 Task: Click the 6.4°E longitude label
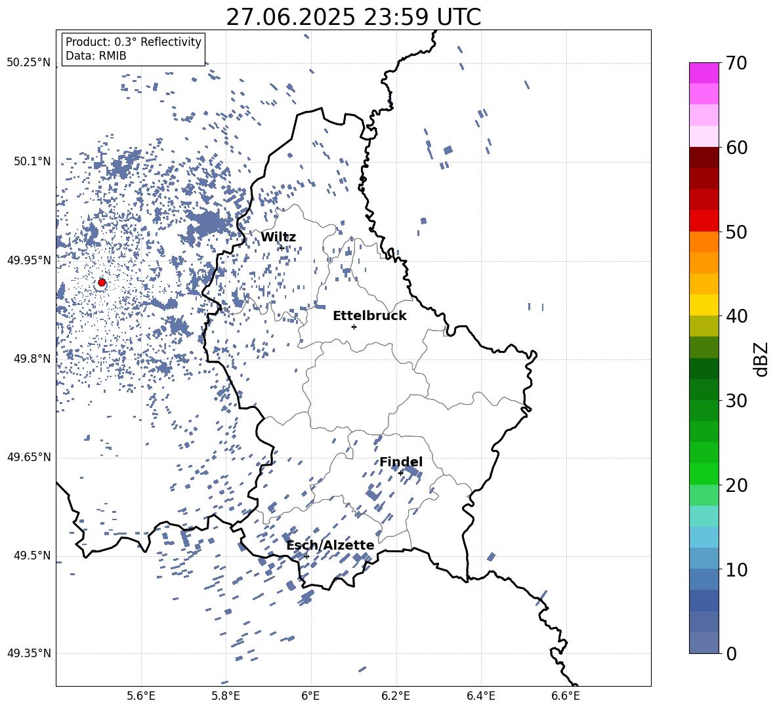[x=480, y=696]
